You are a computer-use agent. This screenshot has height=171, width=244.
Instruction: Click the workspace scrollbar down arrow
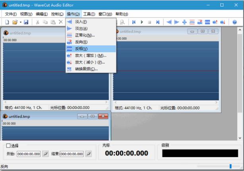click(240, 138)
